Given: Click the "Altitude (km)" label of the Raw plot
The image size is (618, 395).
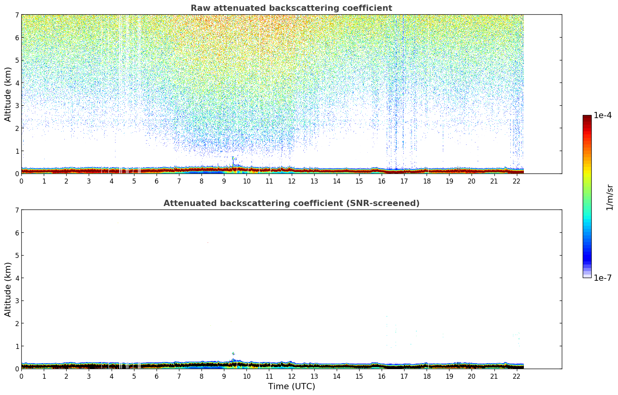Looking at the screenshot, I should 8,94.
